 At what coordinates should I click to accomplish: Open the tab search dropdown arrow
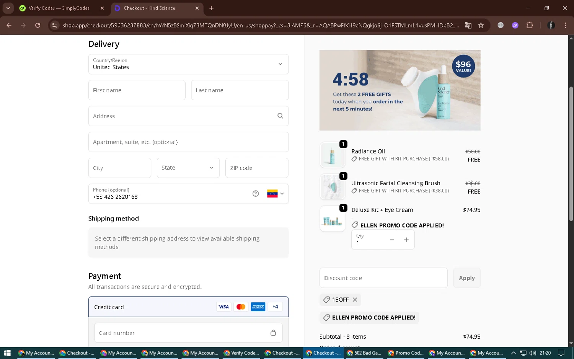click(8, 8)
